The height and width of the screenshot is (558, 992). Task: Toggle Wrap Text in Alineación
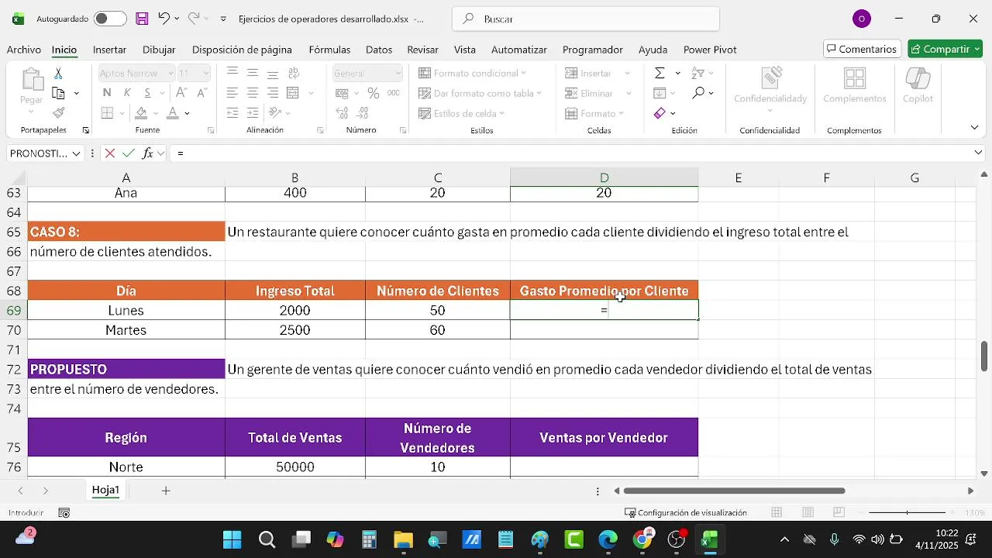[293, 73]
